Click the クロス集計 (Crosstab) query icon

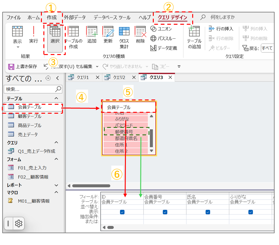point(124,32)
